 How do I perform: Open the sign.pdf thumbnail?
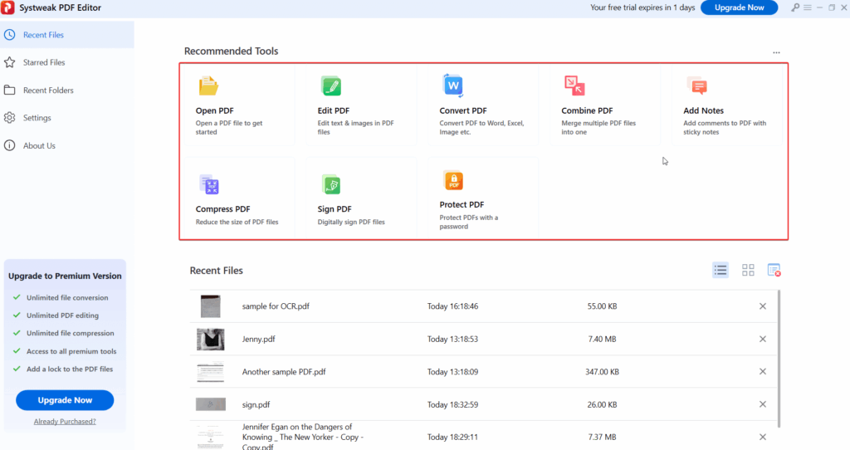click(x=210, y=404)
